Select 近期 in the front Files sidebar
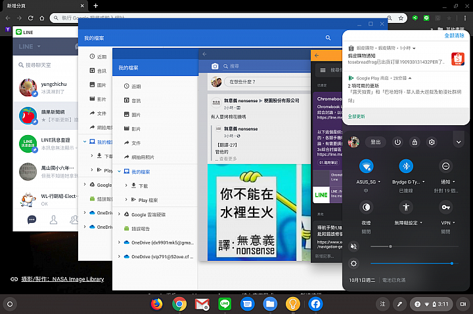The height and width of the screenshot is (314, 473). (x=135, y=87)
